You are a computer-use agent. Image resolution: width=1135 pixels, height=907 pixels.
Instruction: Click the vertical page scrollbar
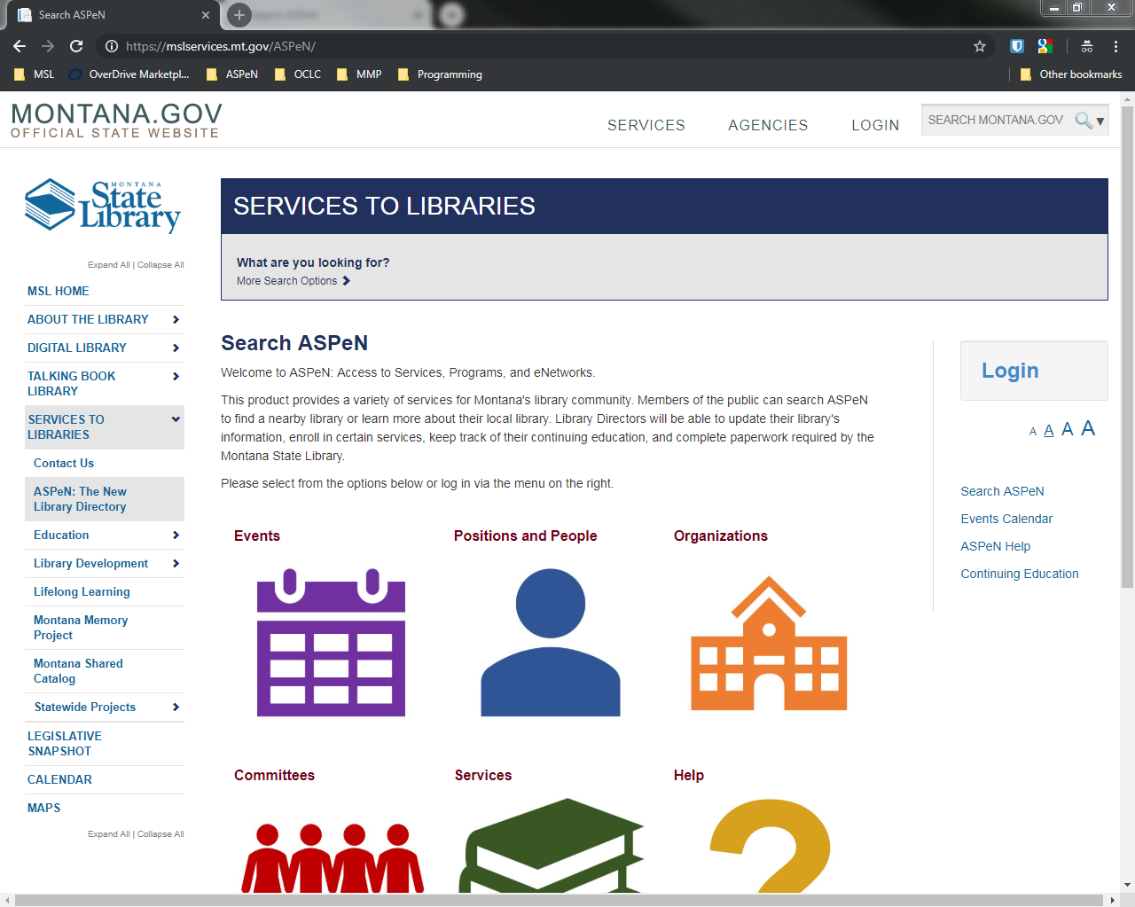click(x=1127, y=348)
